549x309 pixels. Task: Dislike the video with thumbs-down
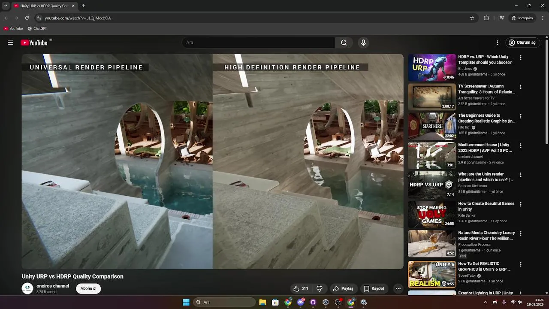click(320, 288)
